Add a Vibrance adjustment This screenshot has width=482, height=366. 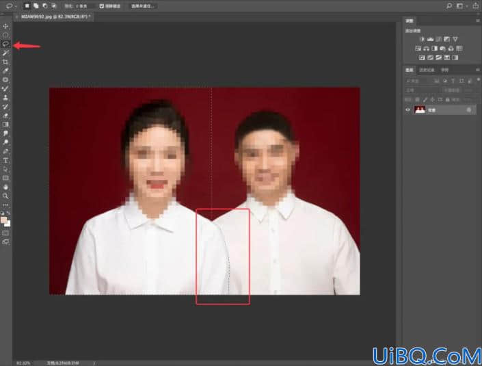455,39
